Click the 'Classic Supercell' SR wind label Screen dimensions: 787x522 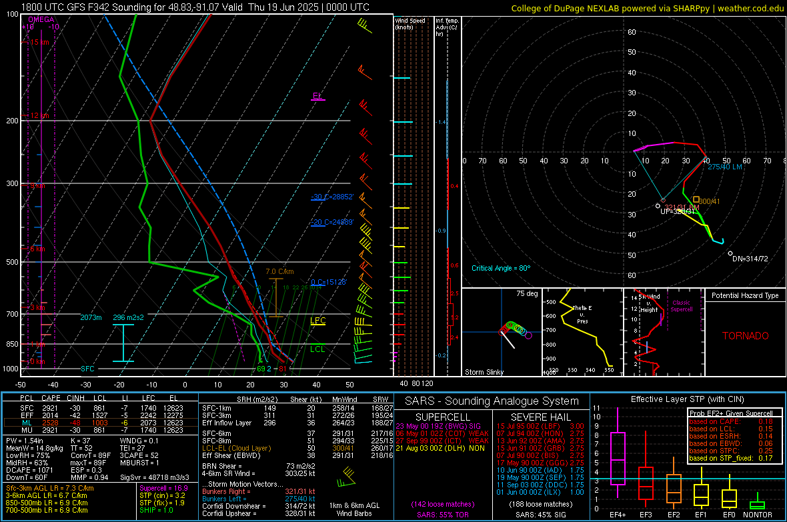coord(682,306)
